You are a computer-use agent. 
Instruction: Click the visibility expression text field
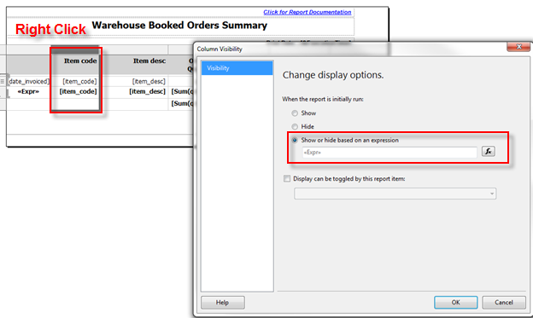coord(389,153)
